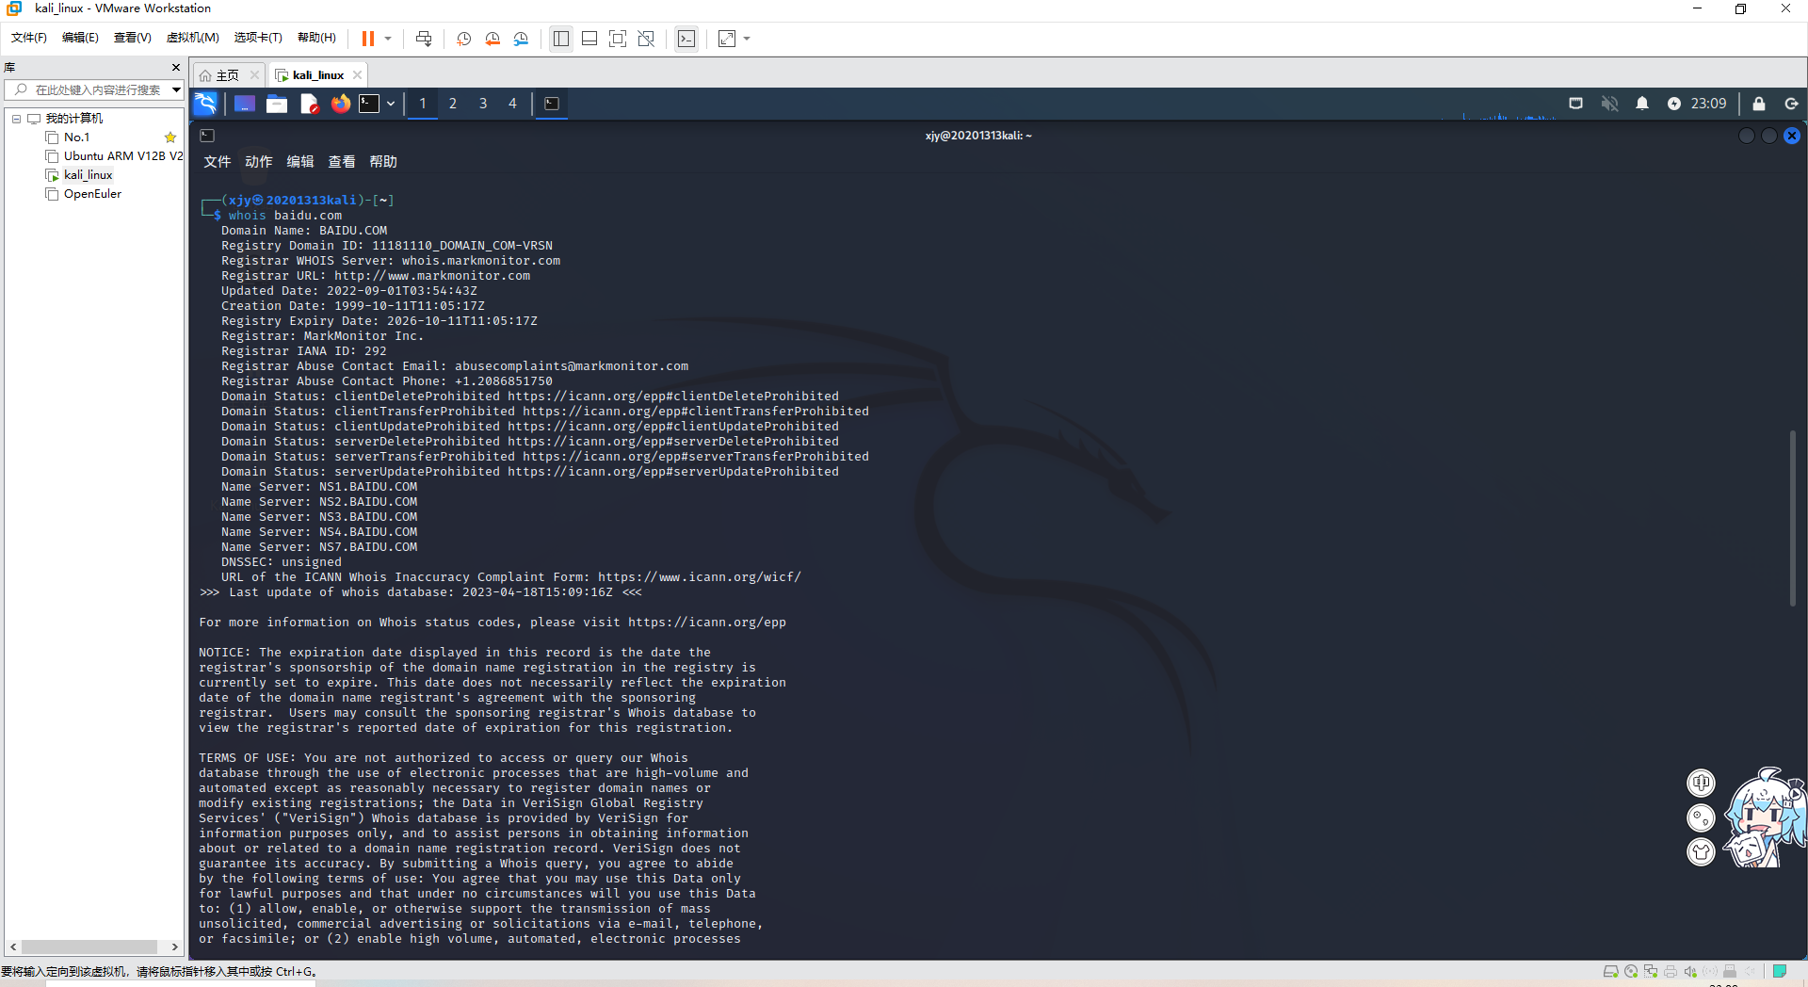
Task: Open the terminal 动作 menu
Action: 259,162
